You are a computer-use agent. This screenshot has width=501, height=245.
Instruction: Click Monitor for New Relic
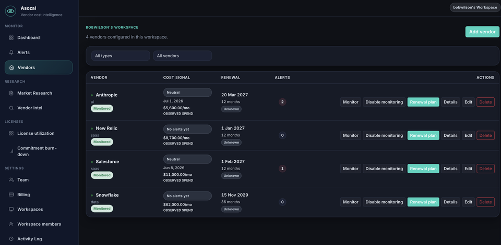click(x=351, y=135)
